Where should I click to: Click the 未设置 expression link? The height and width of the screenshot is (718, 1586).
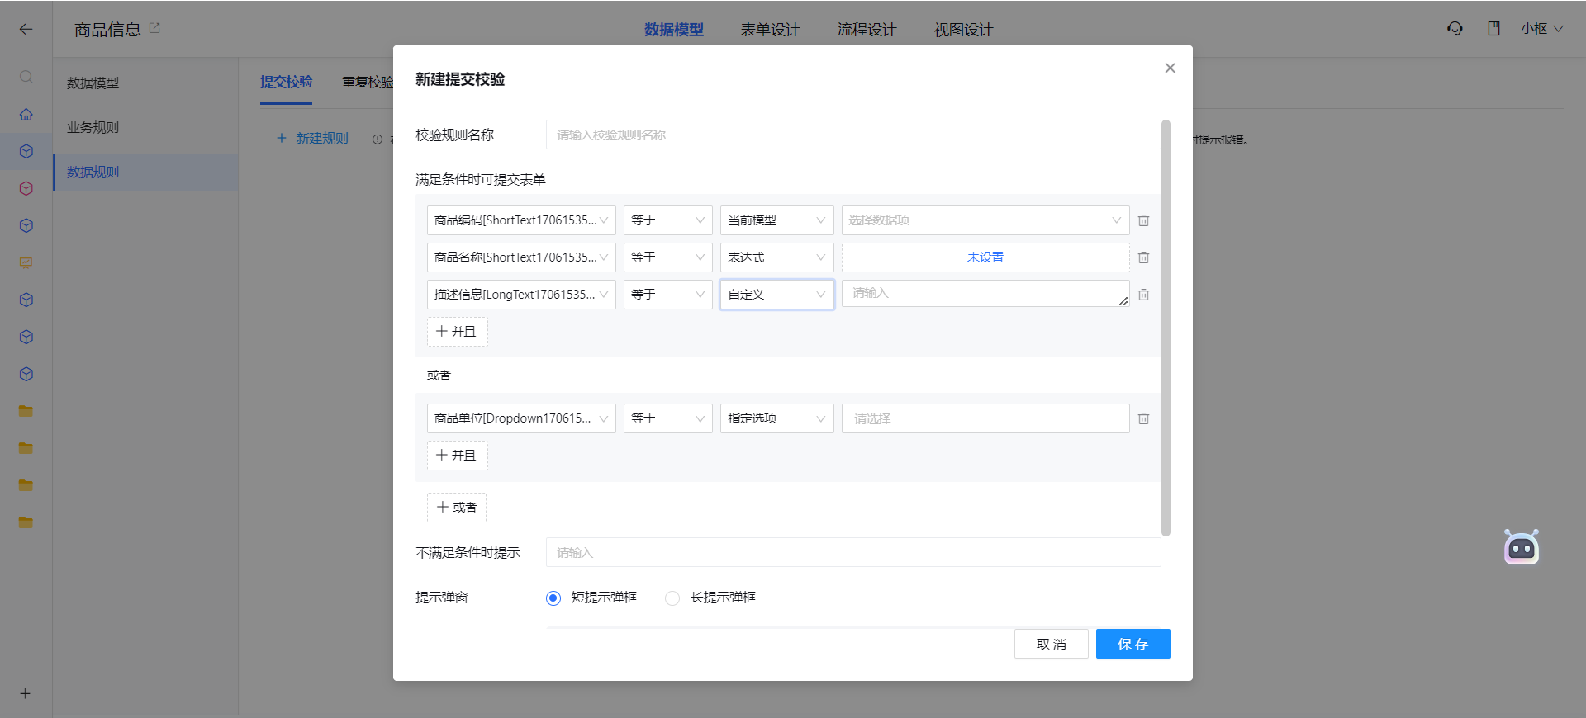(x=985, y=257)
